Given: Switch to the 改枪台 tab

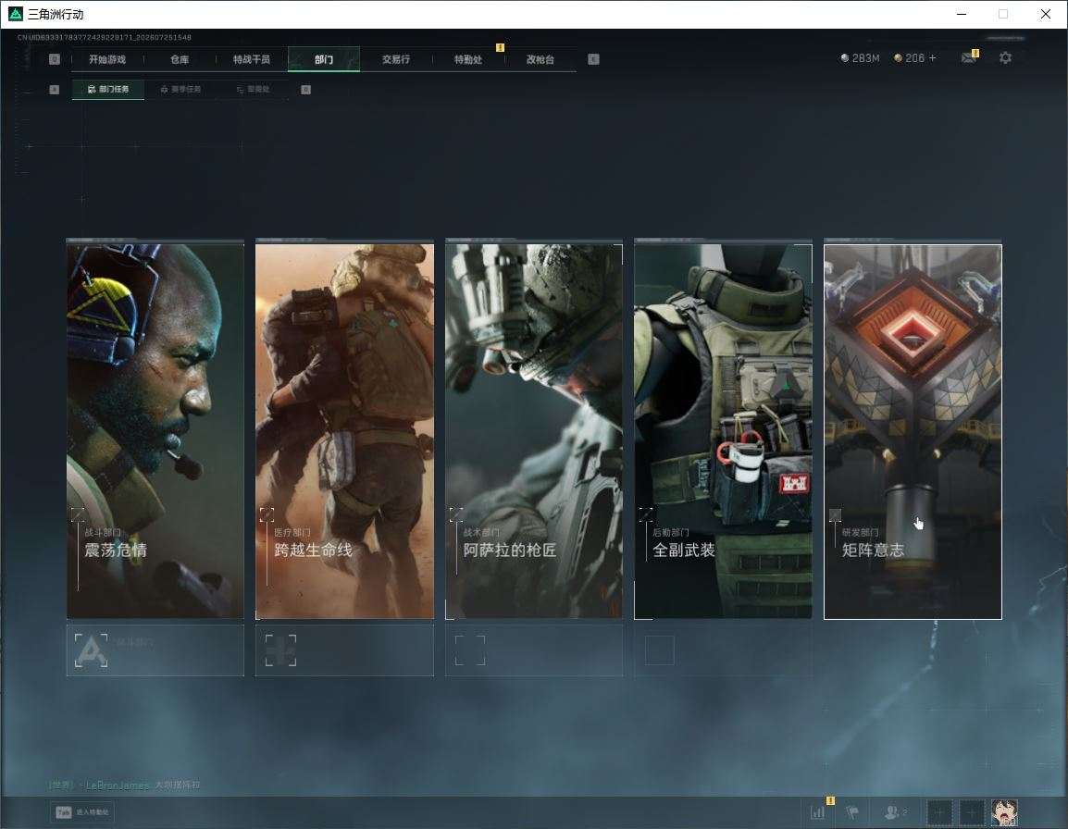Looking at the screenshot, I should pyautogui.click(x=540, y=59).
